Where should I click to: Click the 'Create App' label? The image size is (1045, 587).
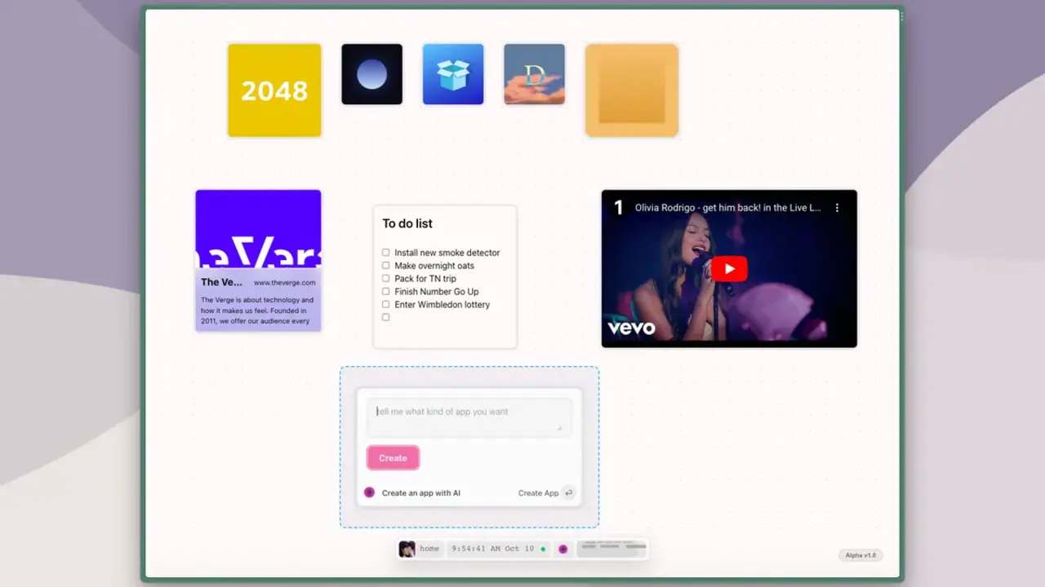[x=538, y=493]
